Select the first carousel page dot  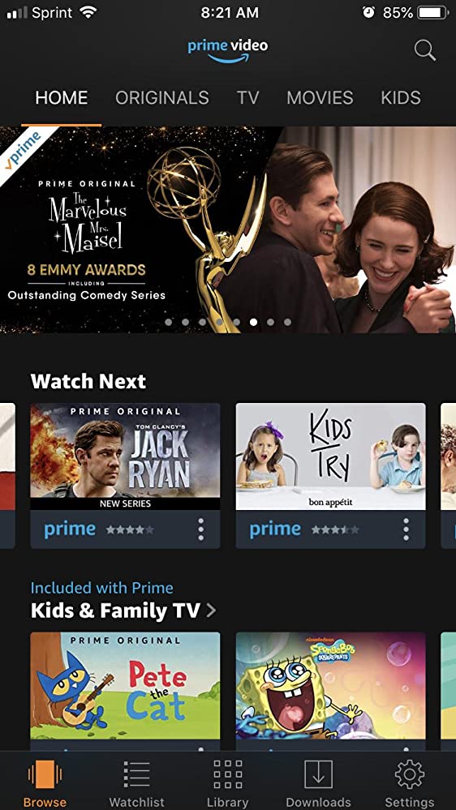[169, 322]
